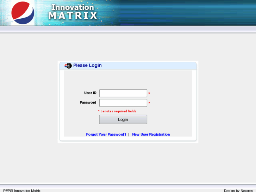Click the Innovation MATRIX banner title
The width and height of the screenshot is (256, 192).
point(73,12)
